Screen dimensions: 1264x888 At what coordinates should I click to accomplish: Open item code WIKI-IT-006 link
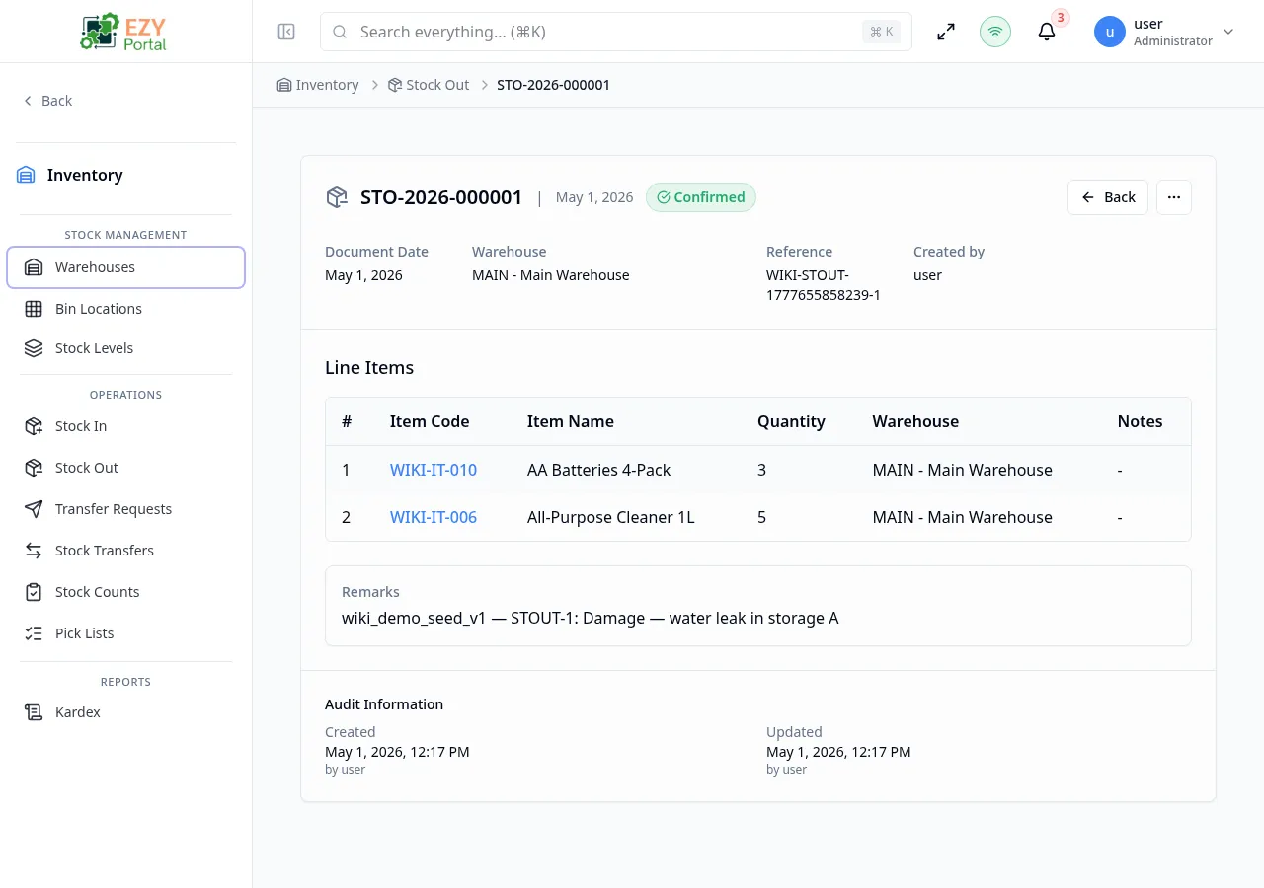[434, 517]
